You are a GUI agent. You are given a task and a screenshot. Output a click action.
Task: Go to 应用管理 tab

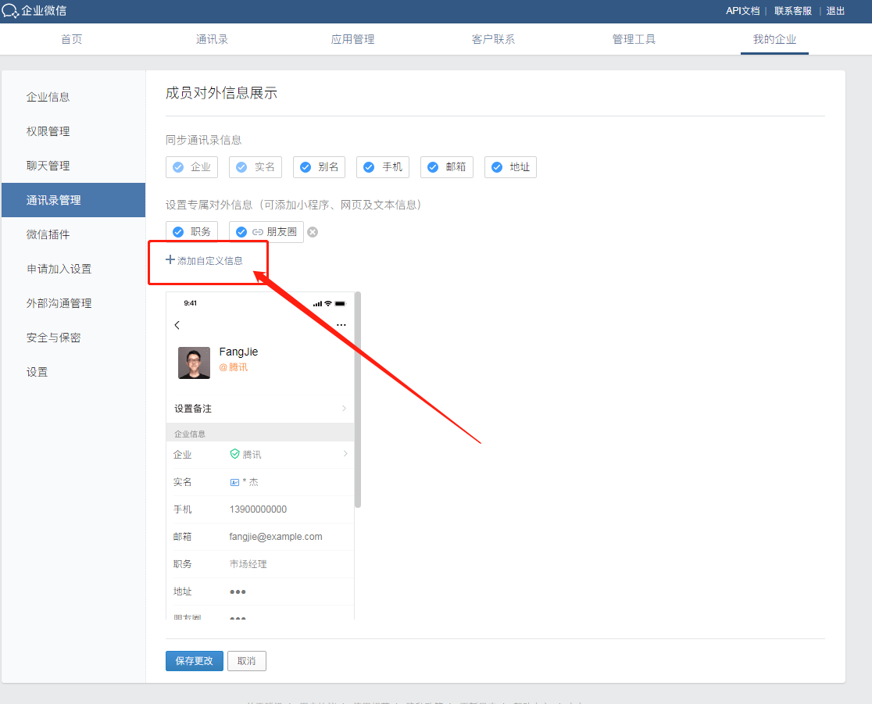pyautogui.click(x=352, y=39)
